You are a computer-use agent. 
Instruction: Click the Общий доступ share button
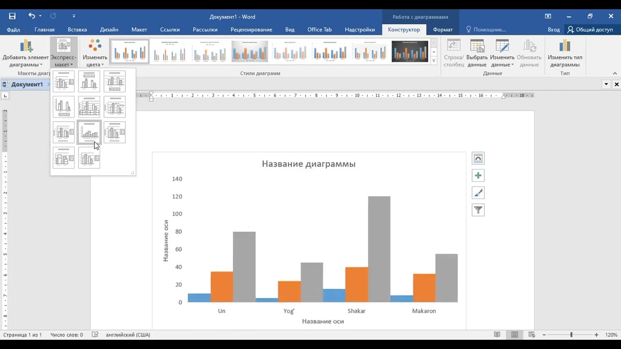tap(590, 30)
